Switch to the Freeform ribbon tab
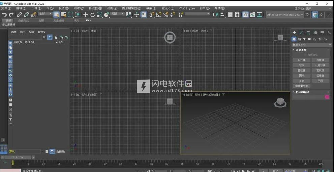334x172 pixels. (x=24, y=20)
